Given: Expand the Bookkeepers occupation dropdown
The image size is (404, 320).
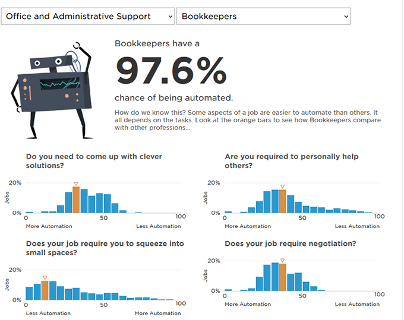Looking at the screenshot, I should (263, 17).
